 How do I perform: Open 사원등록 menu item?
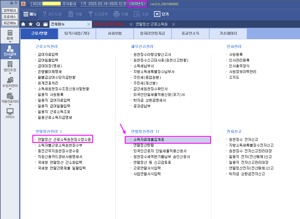point(236,54)
